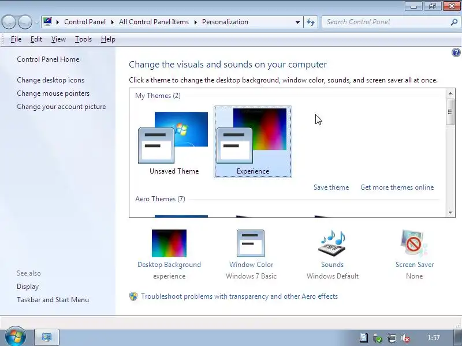The width and height of the screenshot is (462, 346).
Task: Click the themes list scrollbar thumb
Action: point(450,112)
